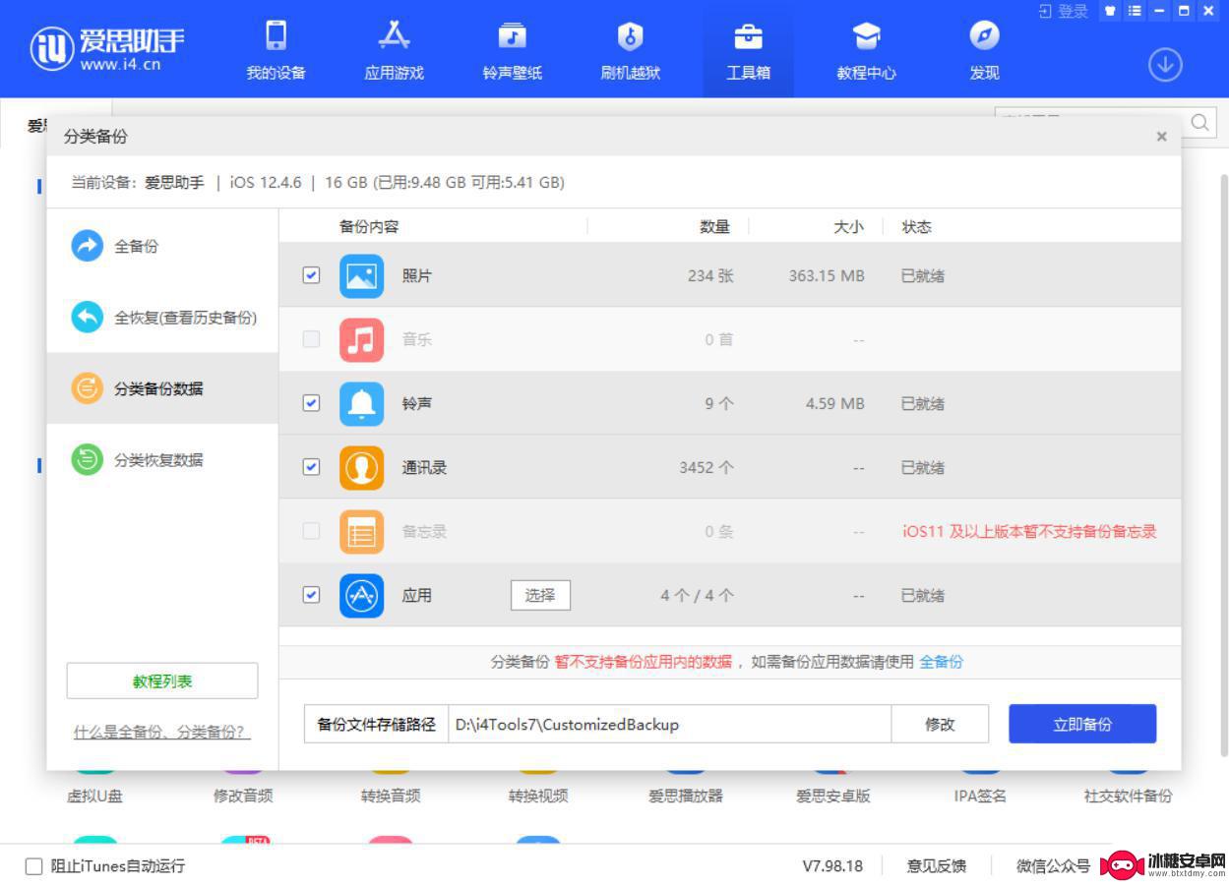Click red iOS11 备忘录 unsupported message
The width and height of the screenshot is (1229, 886).
tap(1029, 532)
